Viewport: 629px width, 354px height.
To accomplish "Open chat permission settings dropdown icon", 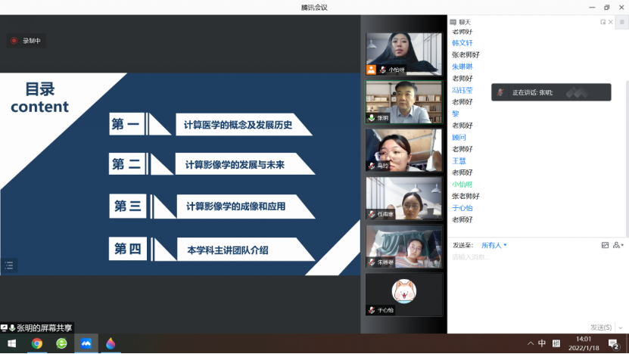I will click(x=618, y=245).
